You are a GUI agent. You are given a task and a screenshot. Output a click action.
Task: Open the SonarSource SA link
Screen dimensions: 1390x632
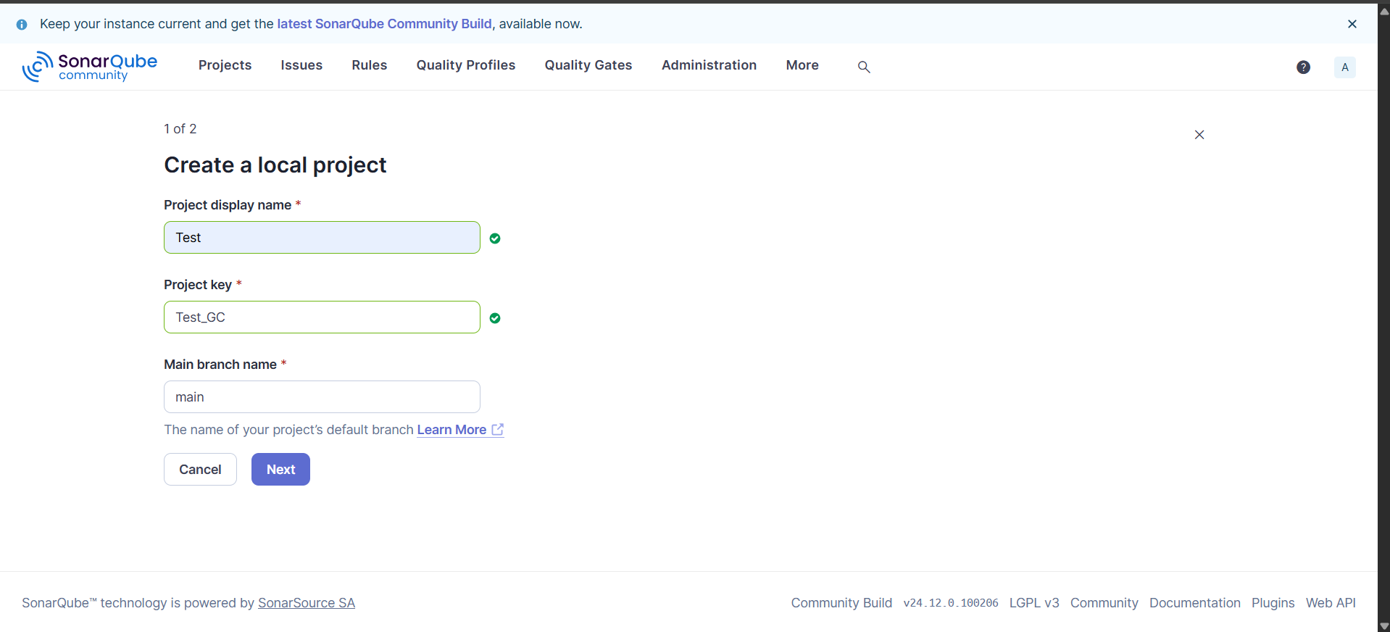point(307,603)
